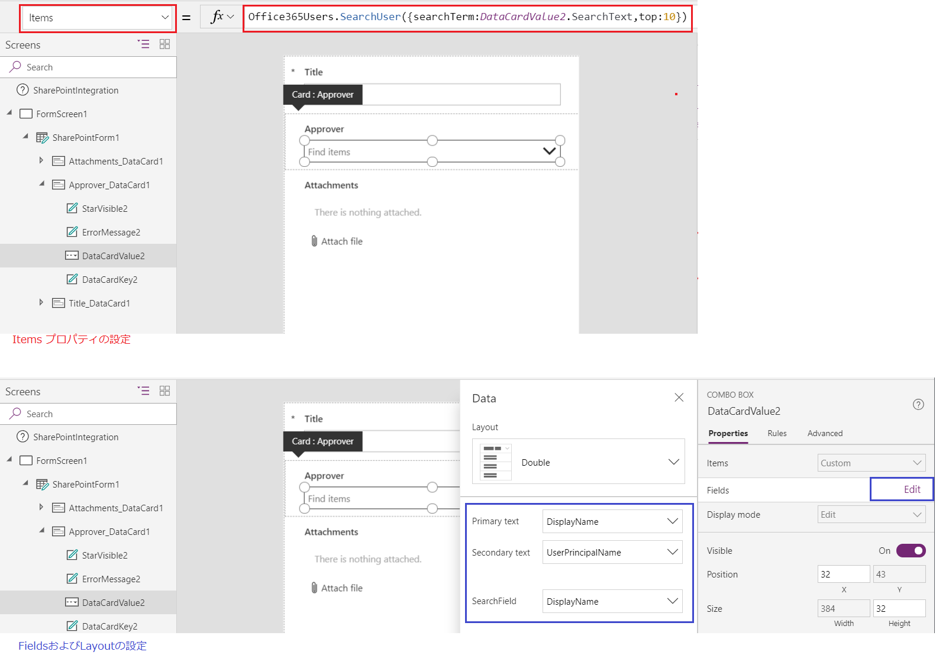
Task: Select DataCardValue2 in bottom tree
Action: [114, 603]
